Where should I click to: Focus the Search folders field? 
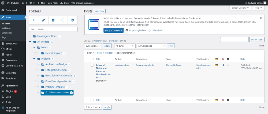pyautogui.click(x=53, y=29)
